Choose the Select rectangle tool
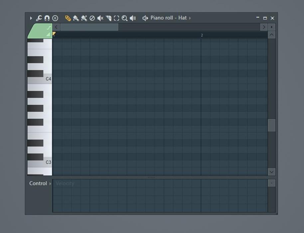 (116, 18)
